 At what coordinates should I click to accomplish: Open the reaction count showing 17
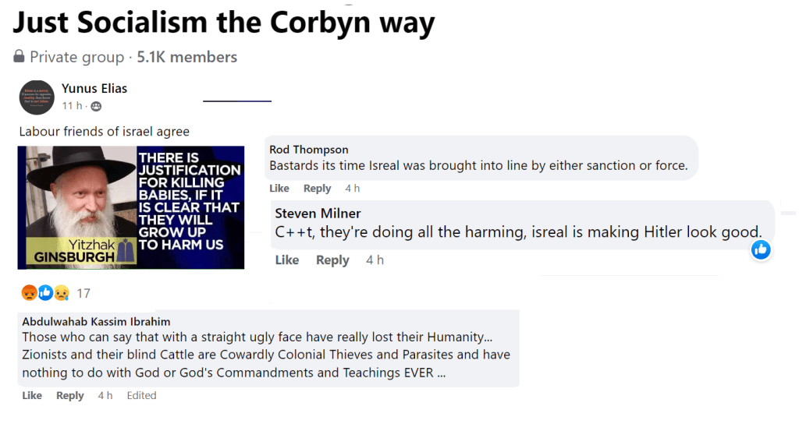83,293
